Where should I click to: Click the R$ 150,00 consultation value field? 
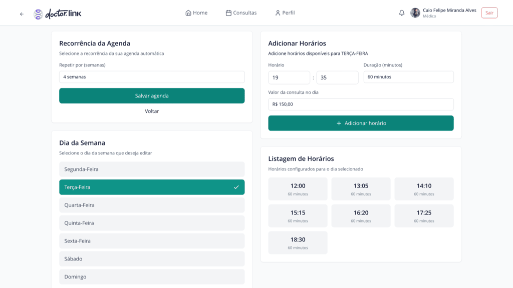[x=361, y=104]
